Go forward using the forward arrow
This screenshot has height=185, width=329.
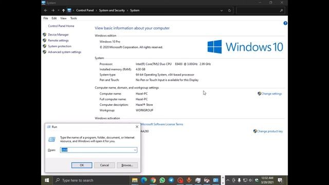[x=53, y=10]
